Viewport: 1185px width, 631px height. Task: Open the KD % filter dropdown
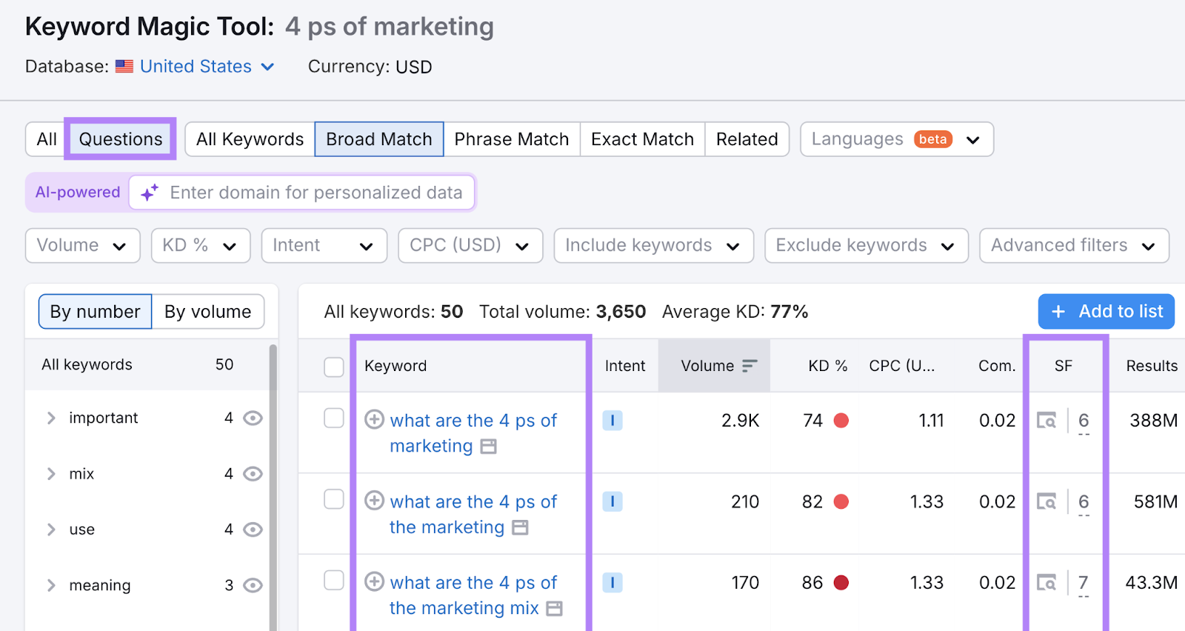tap(201, 246)
